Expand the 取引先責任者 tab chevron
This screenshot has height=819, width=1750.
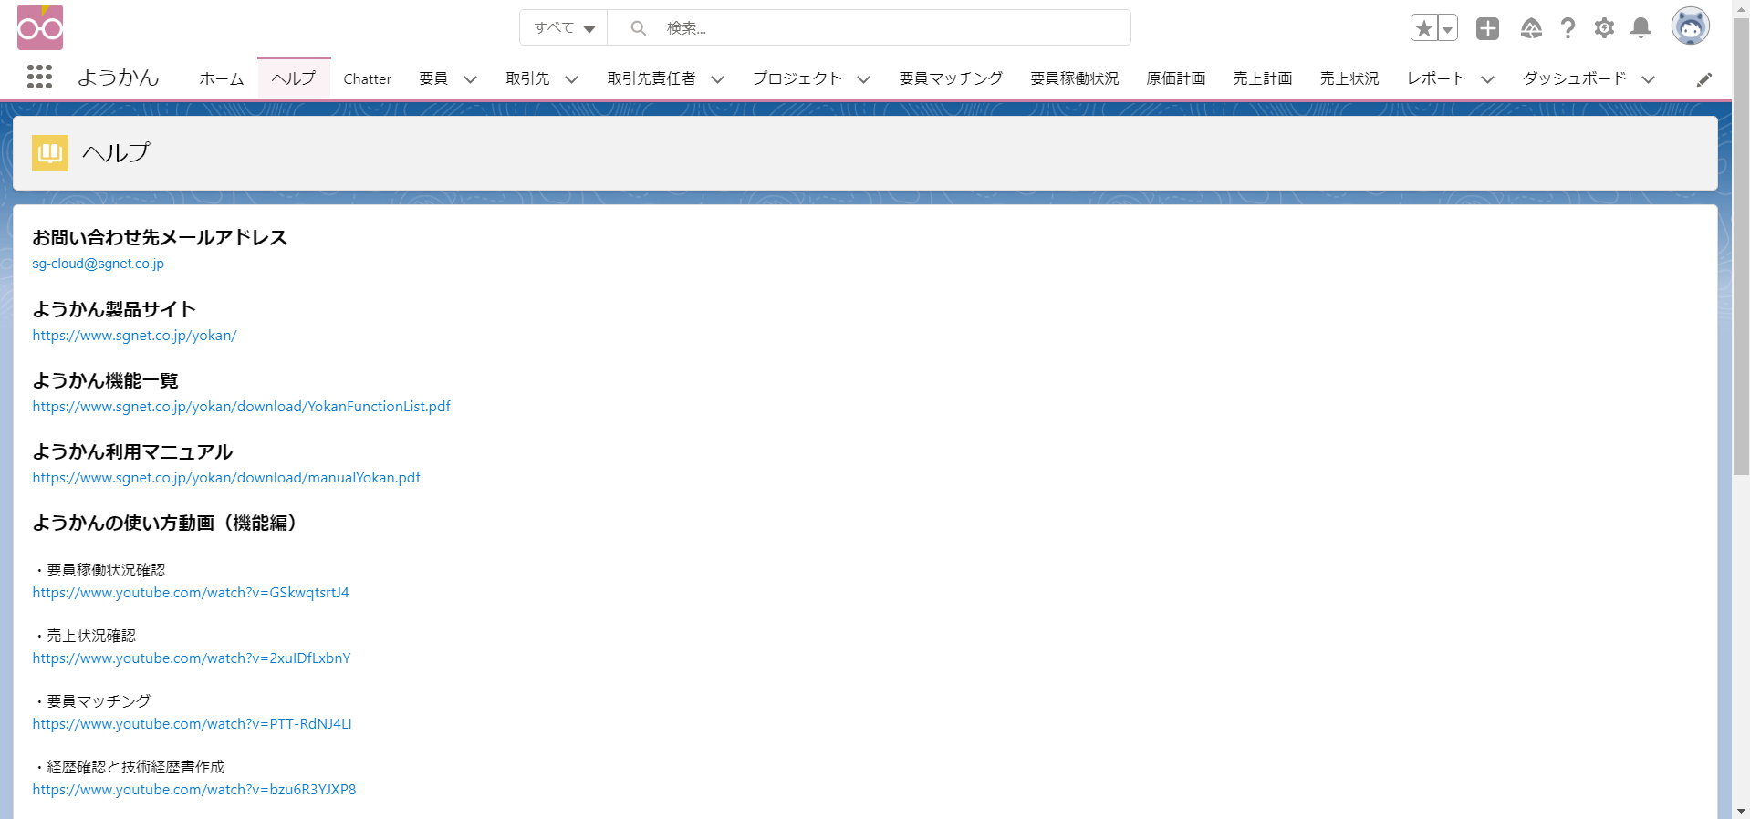[x=718, y=79]
